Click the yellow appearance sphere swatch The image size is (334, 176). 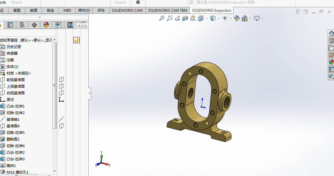(x=76, y=40)
